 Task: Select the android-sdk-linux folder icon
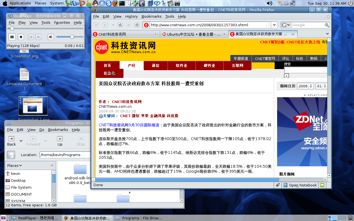click(x=80, y=169)
